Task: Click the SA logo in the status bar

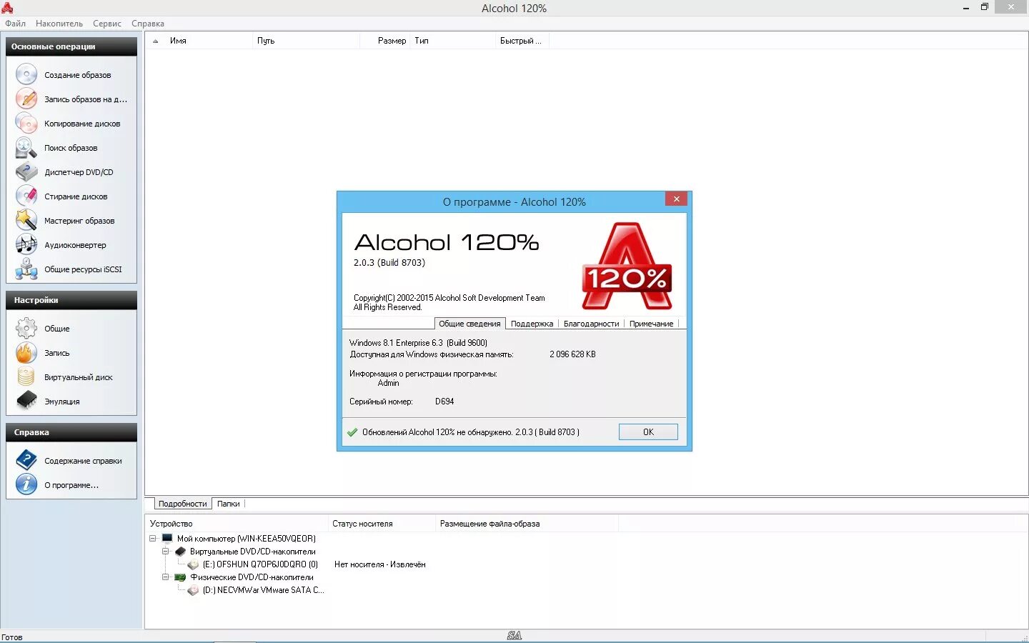Action: click(514, 635)
